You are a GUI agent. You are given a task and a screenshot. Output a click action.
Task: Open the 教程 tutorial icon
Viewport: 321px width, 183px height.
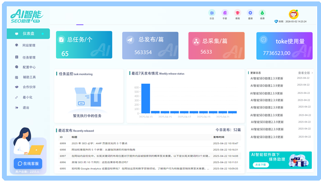pos(237,13)
